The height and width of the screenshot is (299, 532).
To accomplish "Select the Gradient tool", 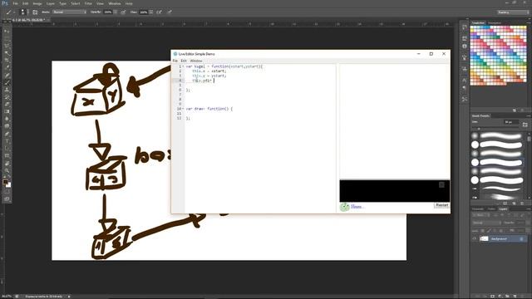I will 7,111.
